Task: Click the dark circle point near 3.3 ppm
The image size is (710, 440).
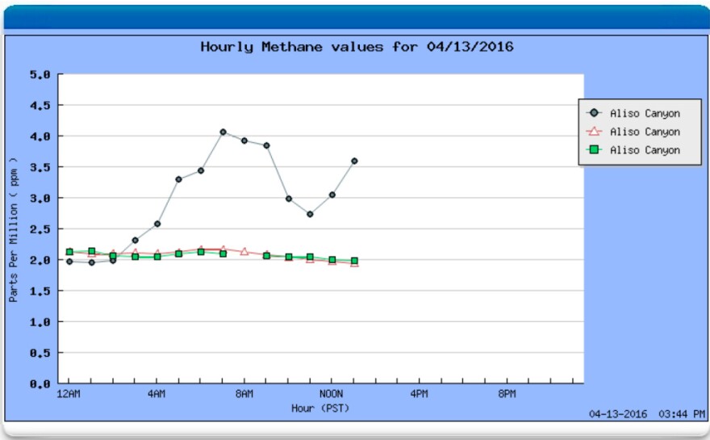Action: [179, 179]
